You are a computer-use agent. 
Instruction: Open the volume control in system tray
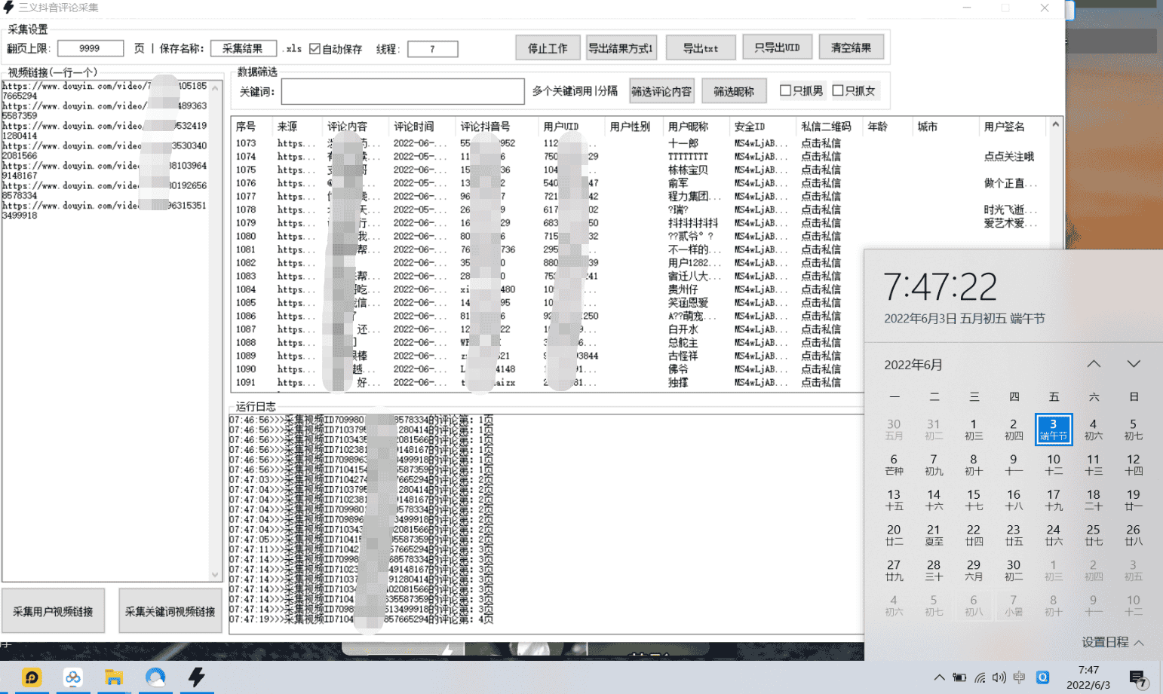point(999,677)
